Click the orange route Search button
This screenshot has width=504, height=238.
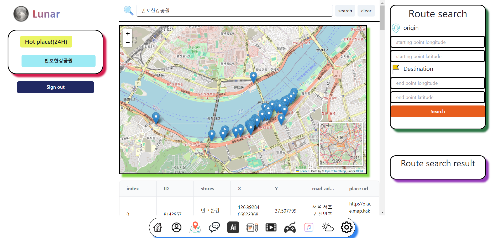[438, 112]
